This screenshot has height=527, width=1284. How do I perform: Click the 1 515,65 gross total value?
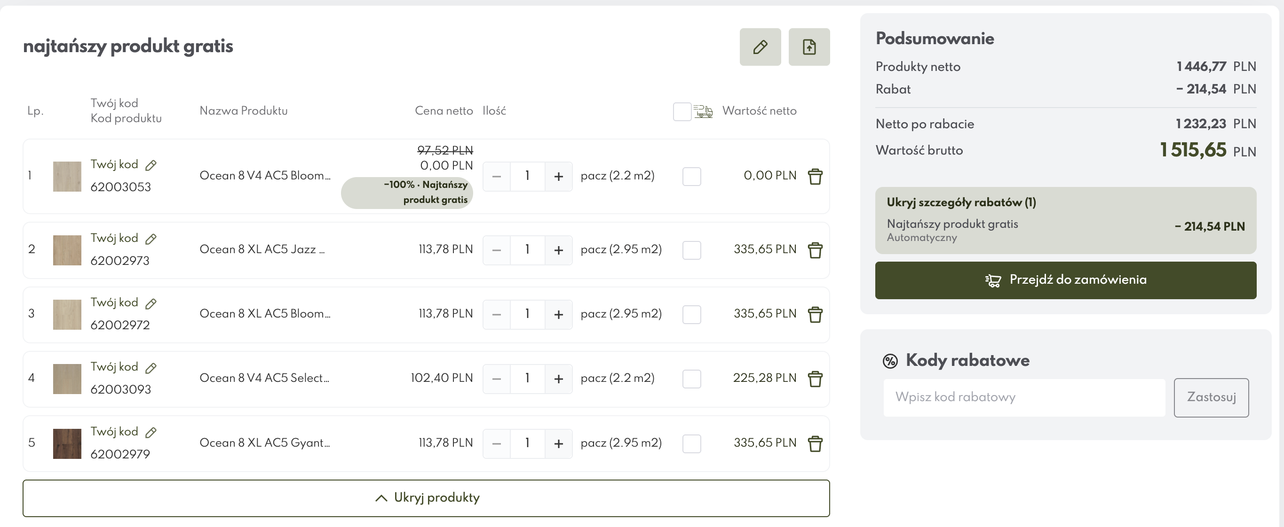[1193, 150]
